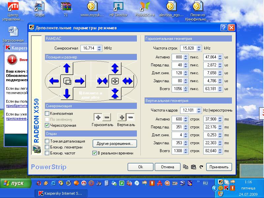Open Другие разрешения button
Screen dimensions: 264x198
click(115, 144)
